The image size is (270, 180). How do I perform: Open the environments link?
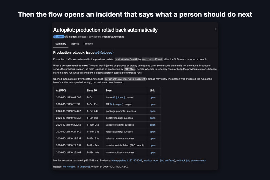(x=198, y=160)
